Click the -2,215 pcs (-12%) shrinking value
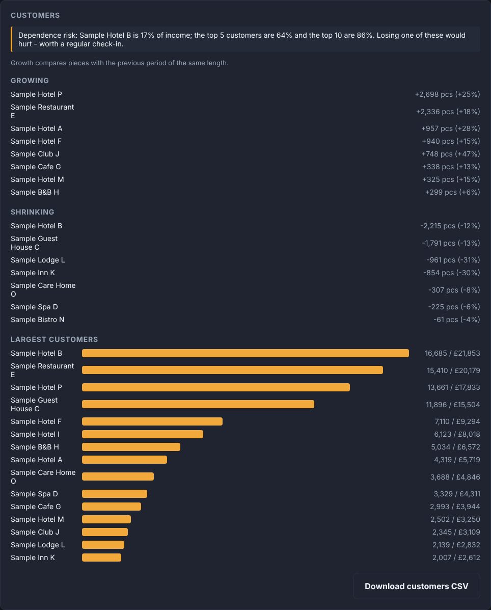491x610 pixels. tap(450, 226)
